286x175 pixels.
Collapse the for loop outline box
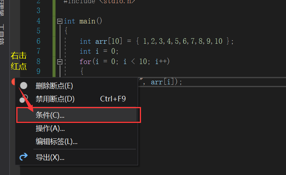(x=60, y=62)
